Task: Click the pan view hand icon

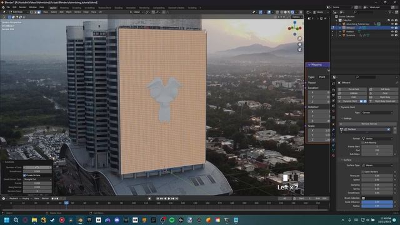Action: click(300, 44)
